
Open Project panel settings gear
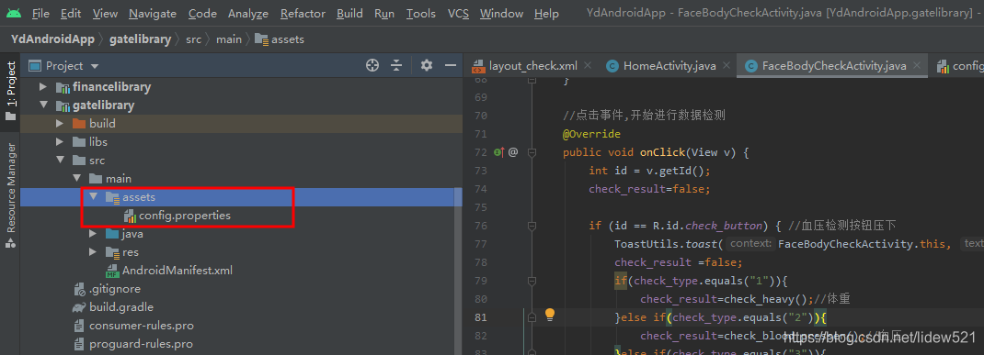pyautogui.click(x=427, y=65)
